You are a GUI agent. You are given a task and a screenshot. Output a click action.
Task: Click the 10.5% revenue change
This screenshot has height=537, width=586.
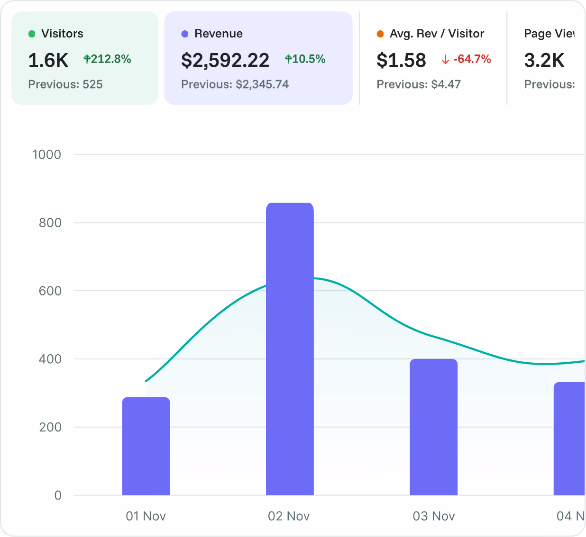309,59
